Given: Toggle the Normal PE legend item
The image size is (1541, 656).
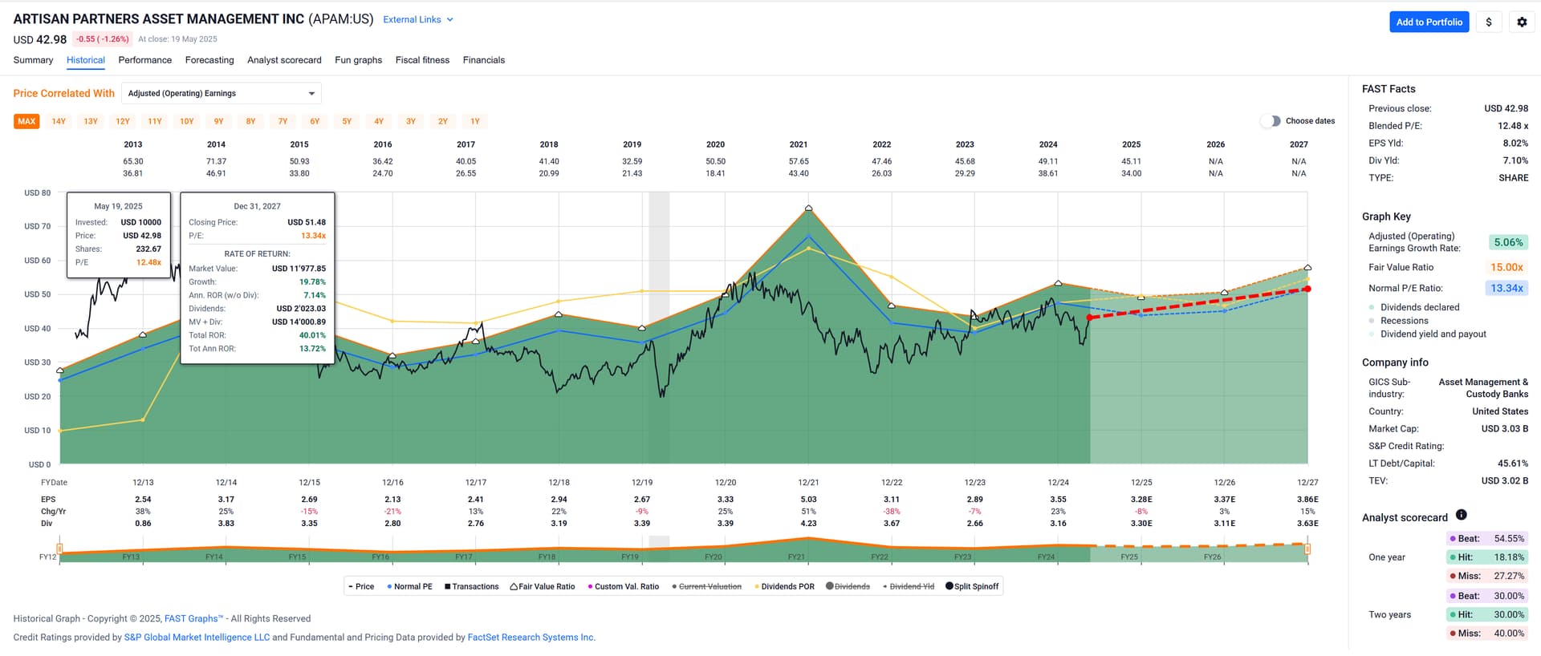Looking at the screenshot, I should (410, 586).
